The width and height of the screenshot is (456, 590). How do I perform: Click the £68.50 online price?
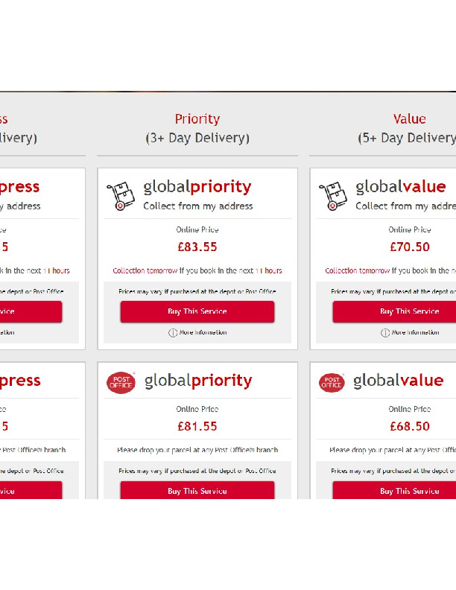point(410,426)
